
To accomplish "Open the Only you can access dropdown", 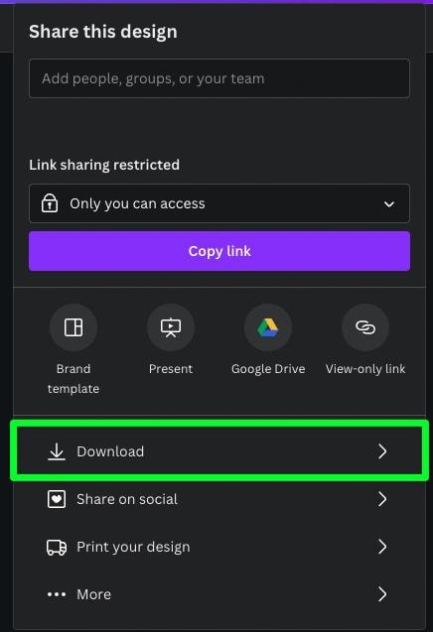I will (x=219, y=203).
